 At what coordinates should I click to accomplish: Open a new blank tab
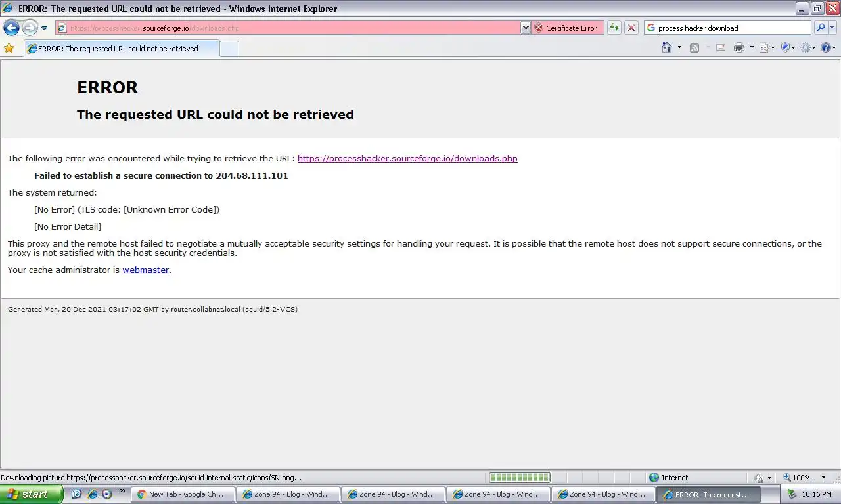click(x=229, y=49)
